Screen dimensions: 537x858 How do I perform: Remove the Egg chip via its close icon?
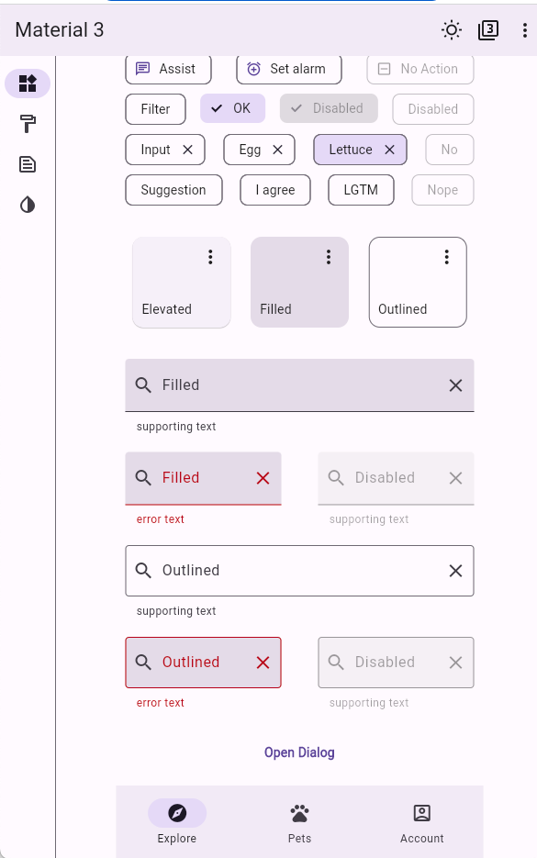[x=278, y=150]
